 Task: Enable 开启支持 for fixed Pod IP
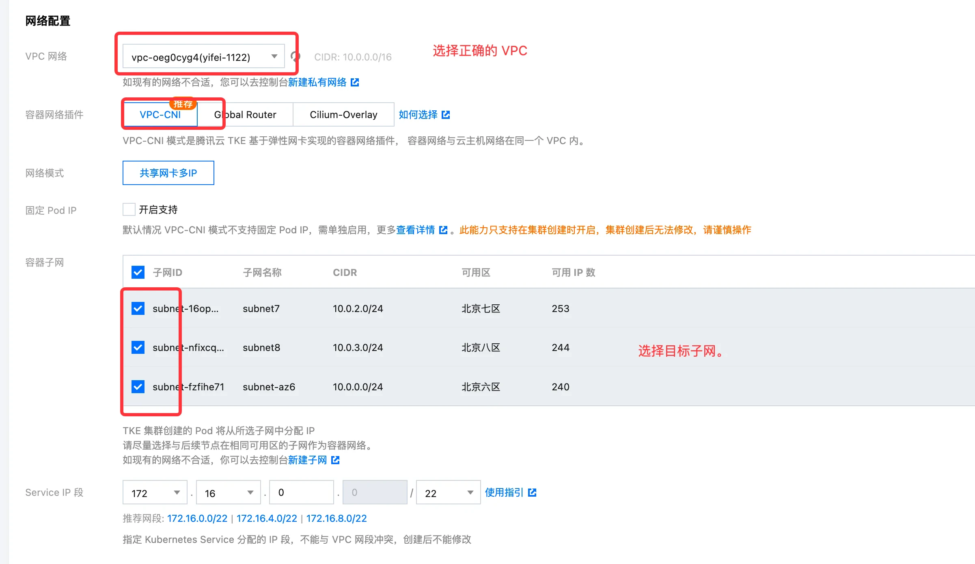[129, 209]
